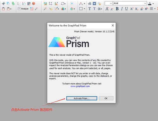Viewport: 158px width, 121px height.
Task: Toggle subscript x₂ formatting
Action: [137, 9]
